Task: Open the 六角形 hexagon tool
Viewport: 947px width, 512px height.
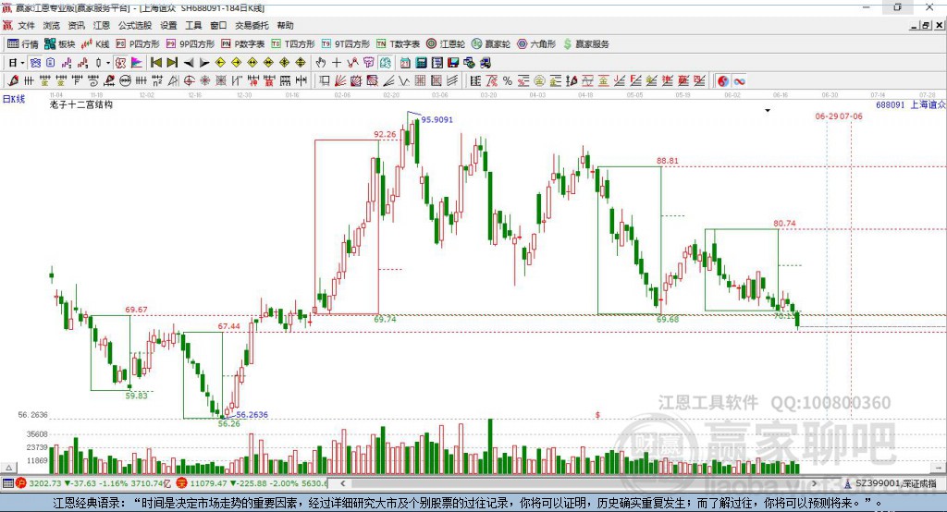Action: (536, 44)
